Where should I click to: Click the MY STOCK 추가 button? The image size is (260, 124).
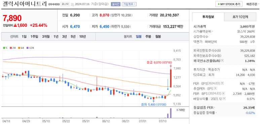tap(229, 4)
